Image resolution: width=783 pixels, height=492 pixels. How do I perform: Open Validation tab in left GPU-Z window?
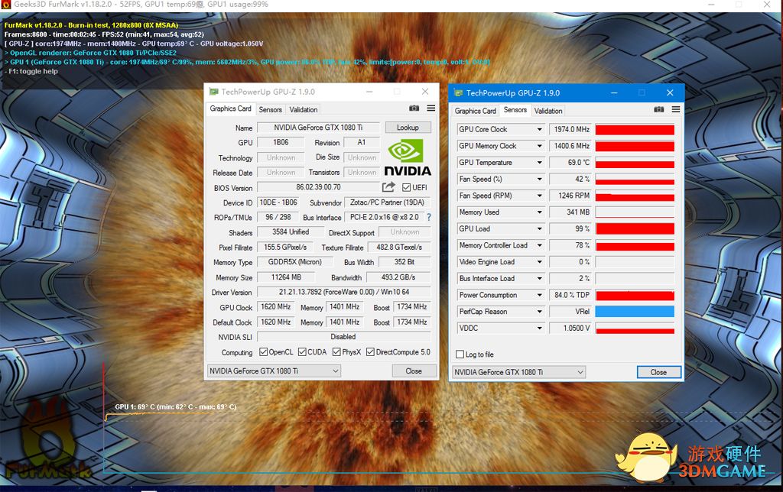tap(303, 110)
